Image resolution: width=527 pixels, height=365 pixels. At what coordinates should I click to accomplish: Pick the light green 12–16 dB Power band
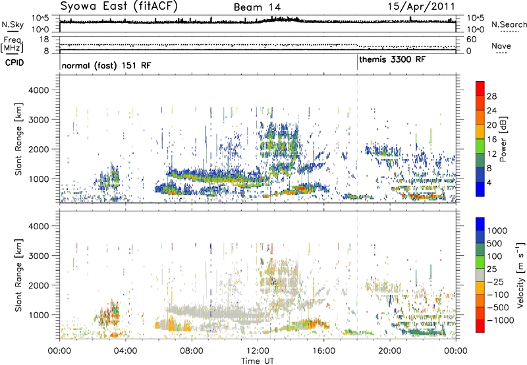coord(480,146)
